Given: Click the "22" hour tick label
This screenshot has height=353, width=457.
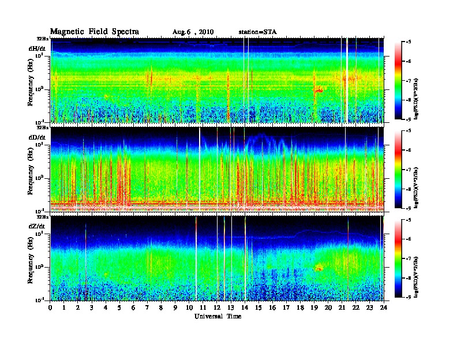Looking at the screenshot, I should (x=355, y=308).
